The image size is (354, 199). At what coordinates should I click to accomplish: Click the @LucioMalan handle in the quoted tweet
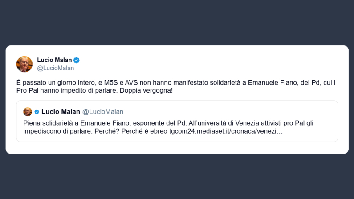103,112
